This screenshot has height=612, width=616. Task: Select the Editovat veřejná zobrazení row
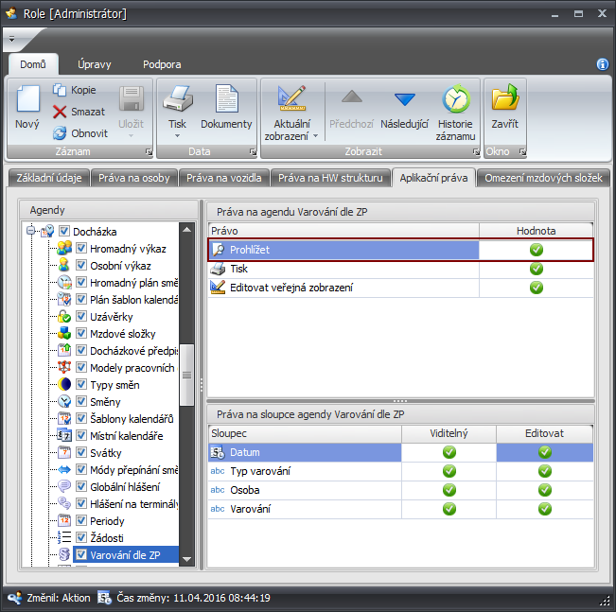click(291, 288)
